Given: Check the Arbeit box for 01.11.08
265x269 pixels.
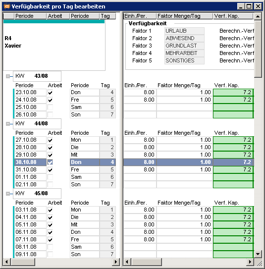Looking at the screenshot, I should [50, 177].
